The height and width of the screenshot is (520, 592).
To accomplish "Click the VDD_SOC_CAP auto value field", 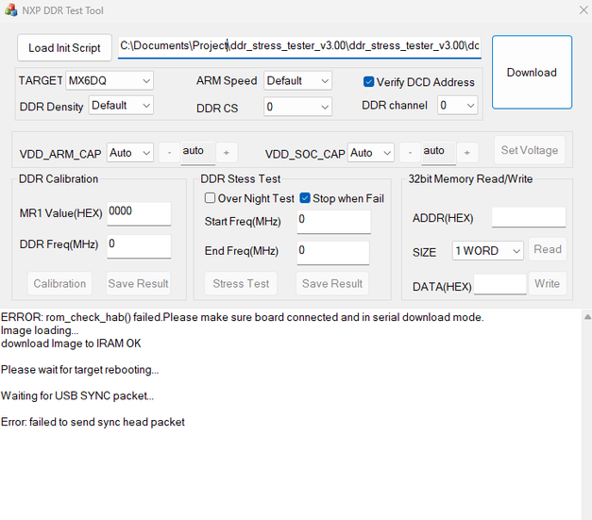I will pos(439,153).
